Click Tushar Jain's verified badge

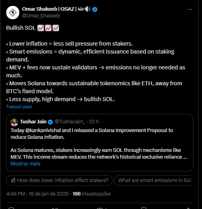[x=50, y=122]
